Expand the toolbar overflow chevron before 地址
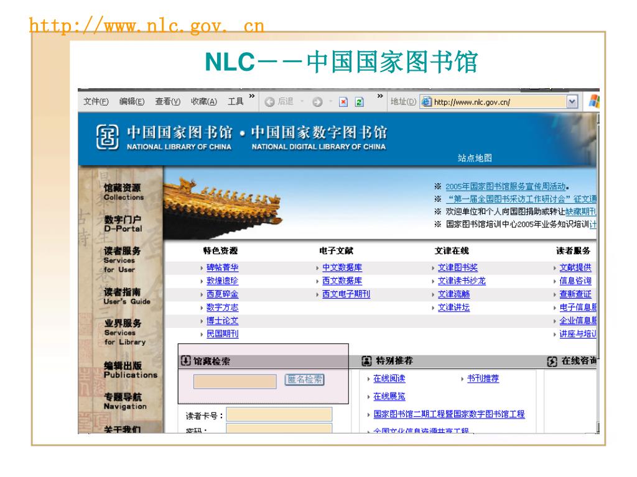Screen dimensions: 637x477 pyautogui.click(x=380, y=96)
